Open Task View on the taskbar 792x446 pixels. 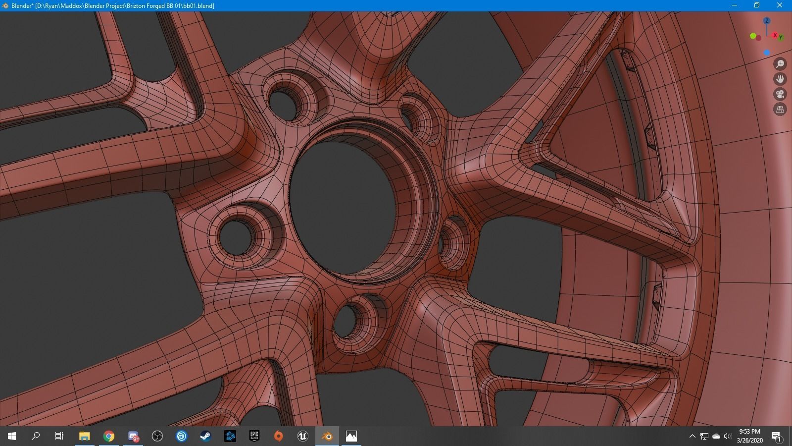(x=59, y=436)
